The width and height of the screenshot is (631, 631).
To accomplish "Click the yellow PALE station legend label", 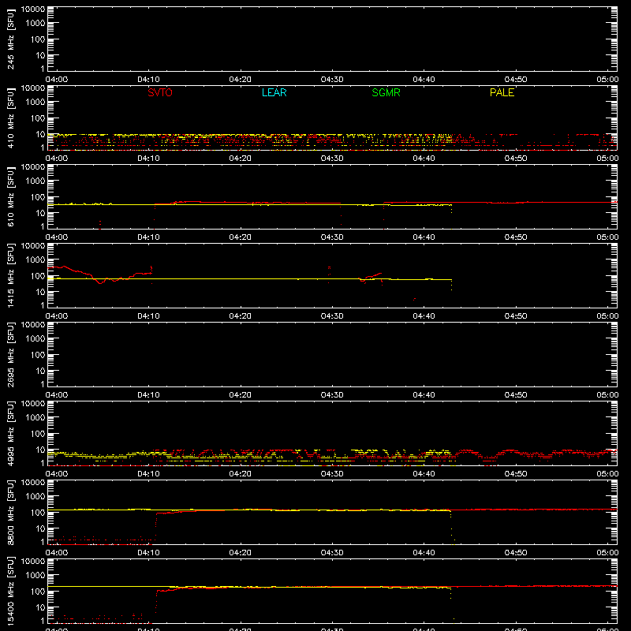I will pyautogui.click(x=502, y=92).
